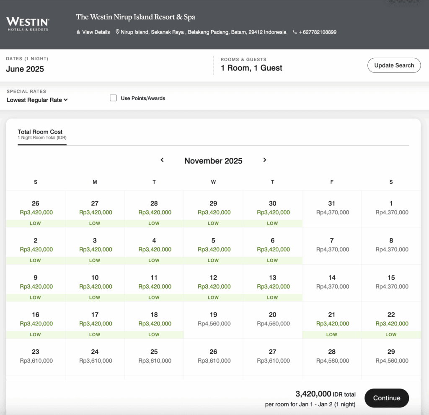Click the Nirup Island address link
Screen dimensions: 429x415
[x=204, y=32]
